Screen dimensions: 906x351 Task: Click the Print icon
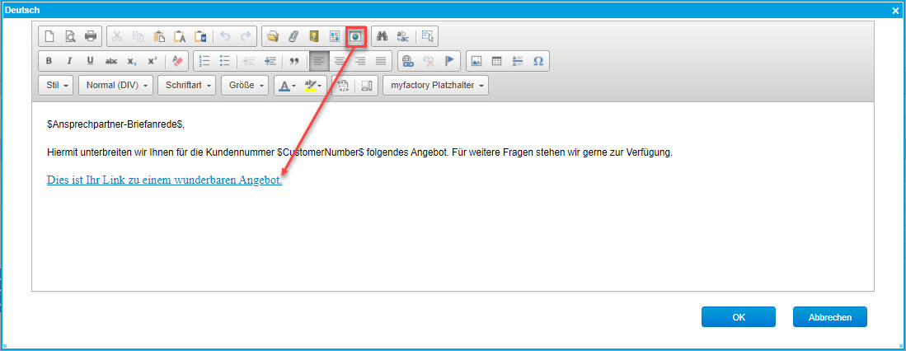click(x=91, y=36)
